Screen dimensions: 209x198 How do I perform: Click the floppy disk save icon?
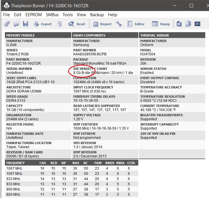coord(25,24)
